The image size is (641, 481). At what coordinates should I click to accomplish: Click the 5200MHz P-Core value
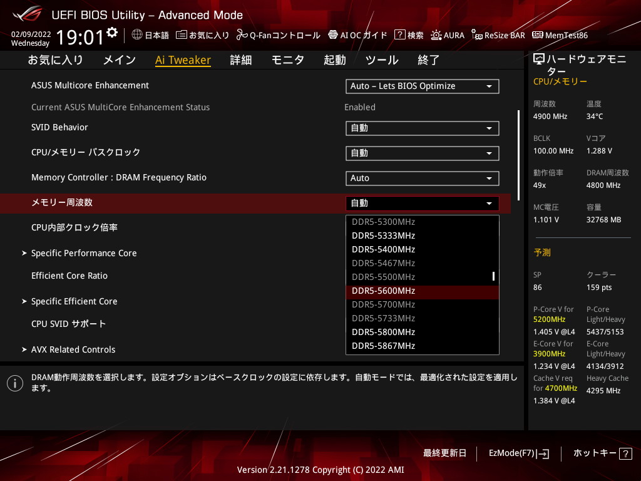click(x=549, y=319)
